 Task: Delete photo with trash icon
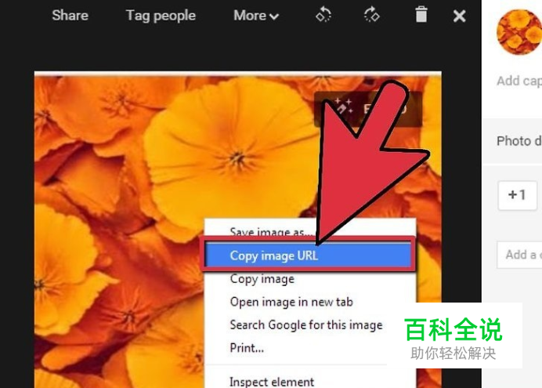coord(421,15)
